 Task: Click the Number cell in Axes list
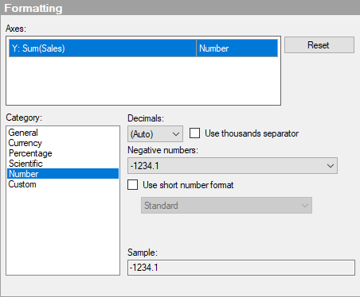point(237,48)
